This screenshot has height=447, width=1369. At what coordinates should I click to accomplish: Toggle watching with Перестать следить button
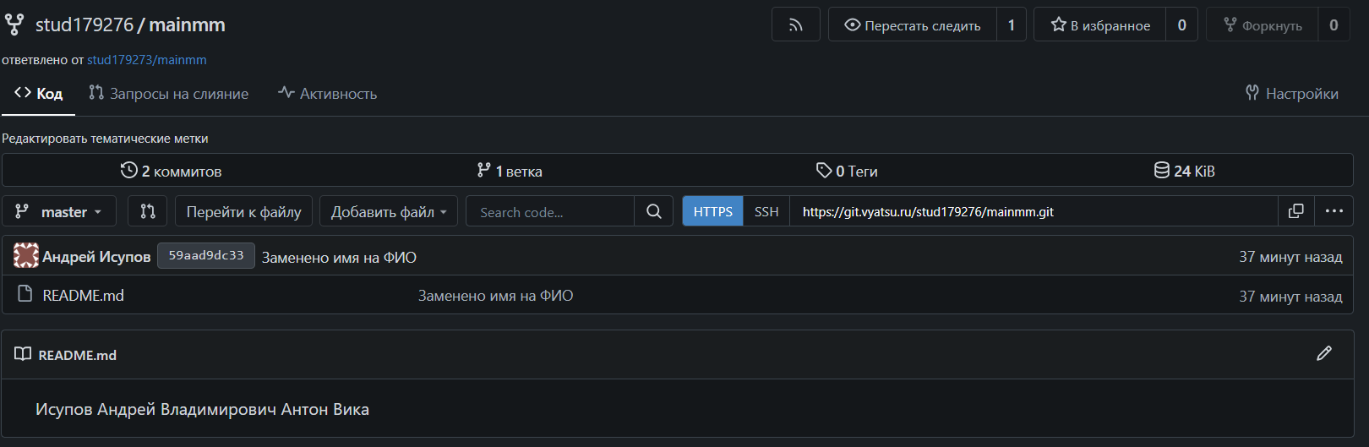(x=913, y=25)
